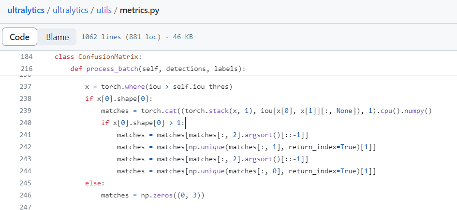
Task: Click the 'matches = torch.cat(' code line
Action: point(266,111)
